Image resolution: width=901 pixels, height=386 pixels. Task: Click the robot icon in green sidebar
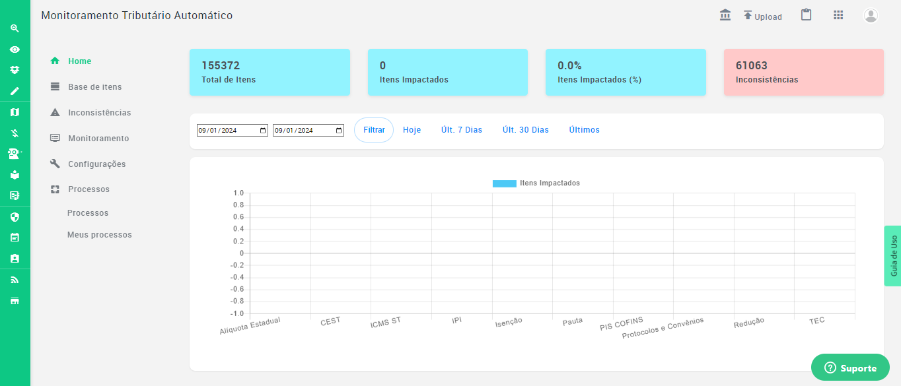[15, 154]
